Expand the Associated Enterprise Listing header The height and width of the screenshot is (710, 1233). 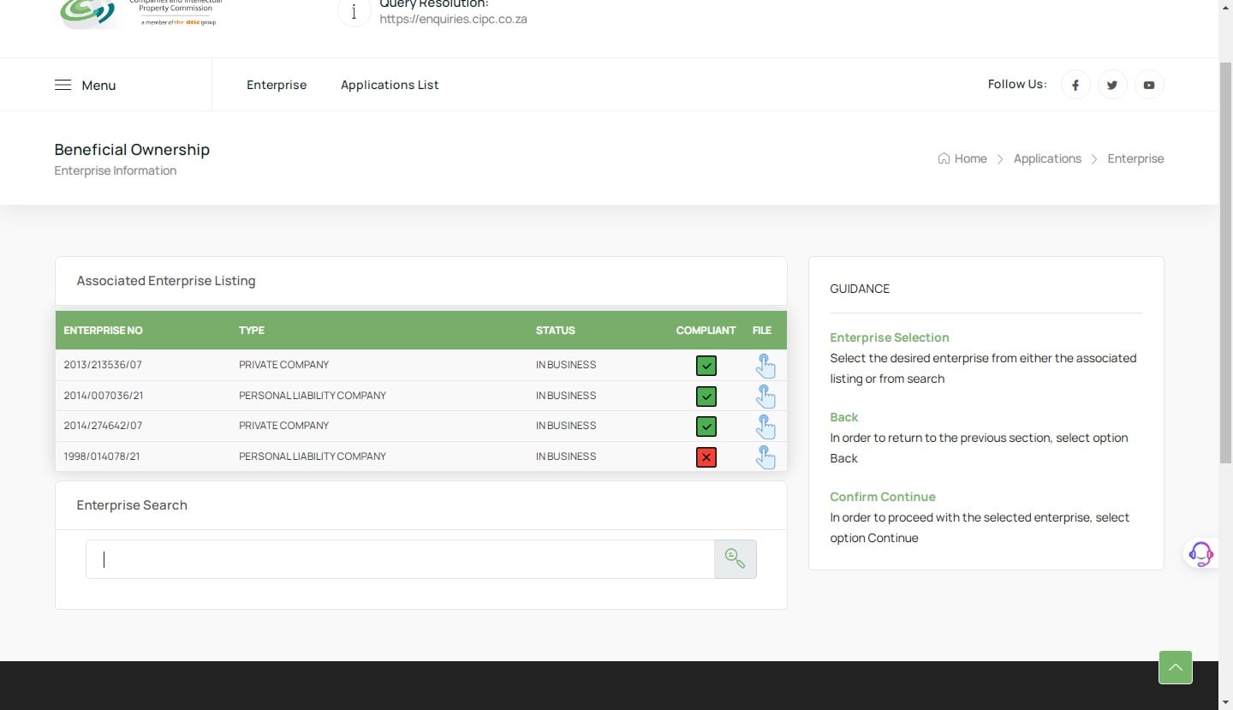[x=166, y=280]
